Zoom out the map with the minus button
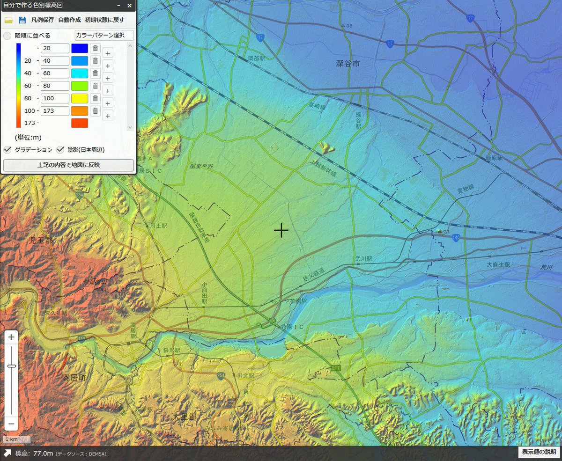The height and width of the screenshot is (461, 562). (x=12, y=424)
